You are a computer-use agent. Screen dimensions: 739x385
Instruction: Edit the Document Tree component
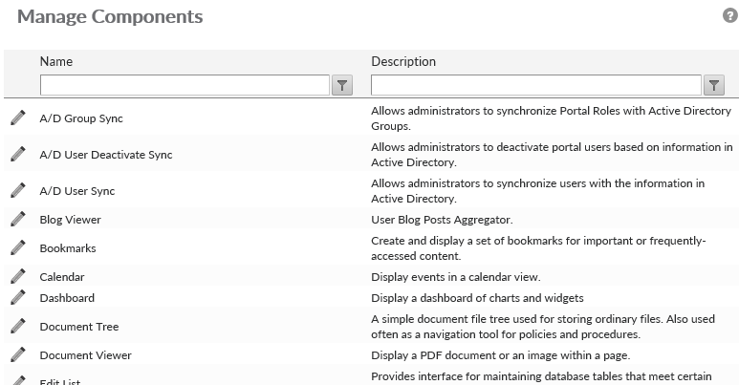[x=18, y=326]
